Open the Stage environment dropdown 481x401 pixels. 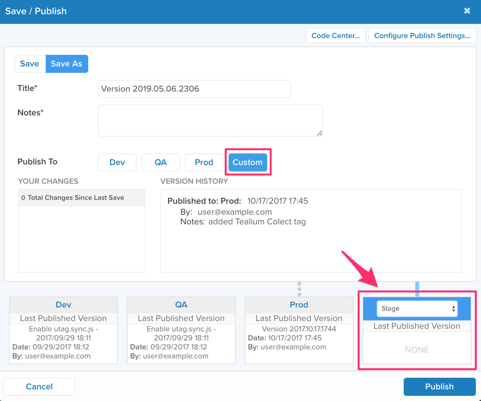(x=416, y=308)
